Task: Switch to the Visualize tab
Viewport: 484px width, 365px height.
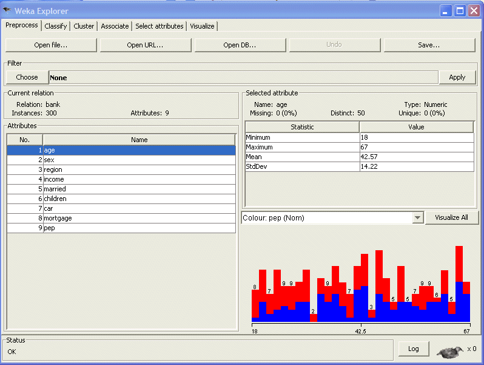Action: pos(202,26)
